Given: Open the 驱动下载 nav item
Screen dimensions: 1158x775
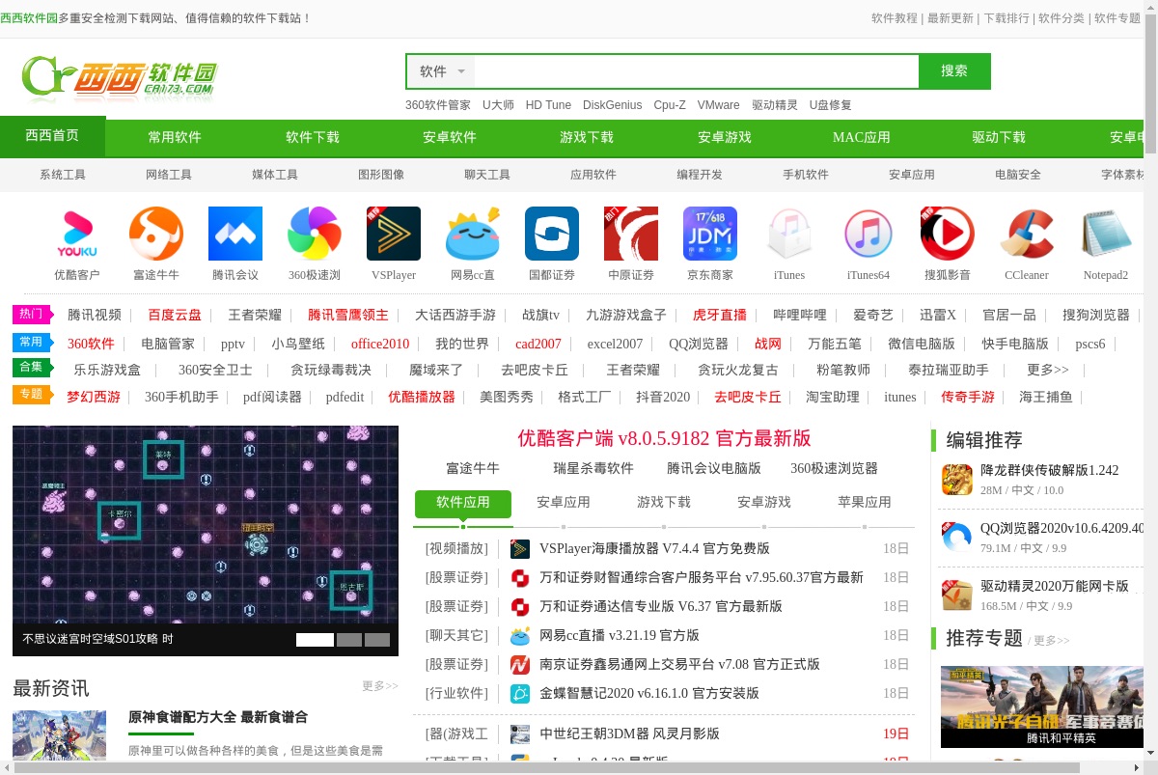Looking at the screenshot, I should click(x=999, y=137).
